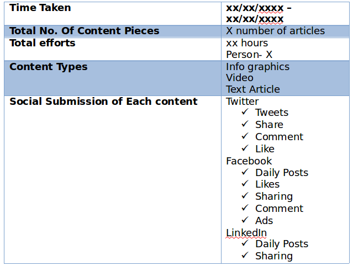Image resolution: width=353 pixels, height=266 pixels.
Task: Click the Content Types heading cell
Action: 49,67
